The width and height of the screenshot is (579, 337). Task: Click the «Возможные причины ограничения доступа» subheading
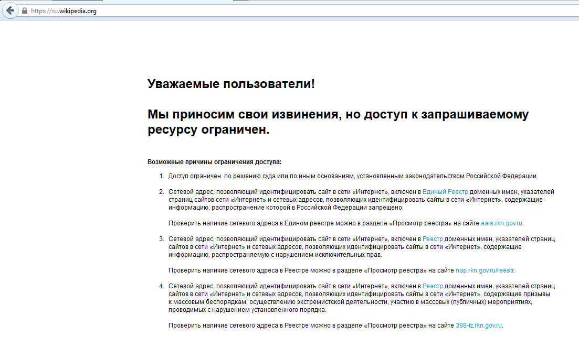tap(214, 162)
